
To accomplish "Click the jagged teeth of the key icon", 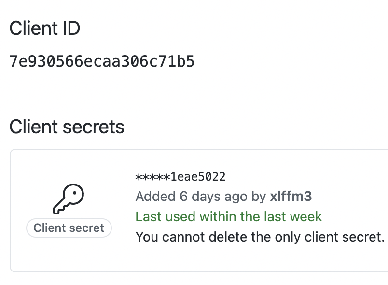I will coord(59,209).
